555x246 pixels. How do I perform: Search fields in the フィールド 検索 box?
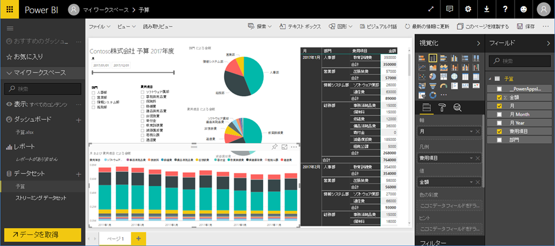point(519,61)
